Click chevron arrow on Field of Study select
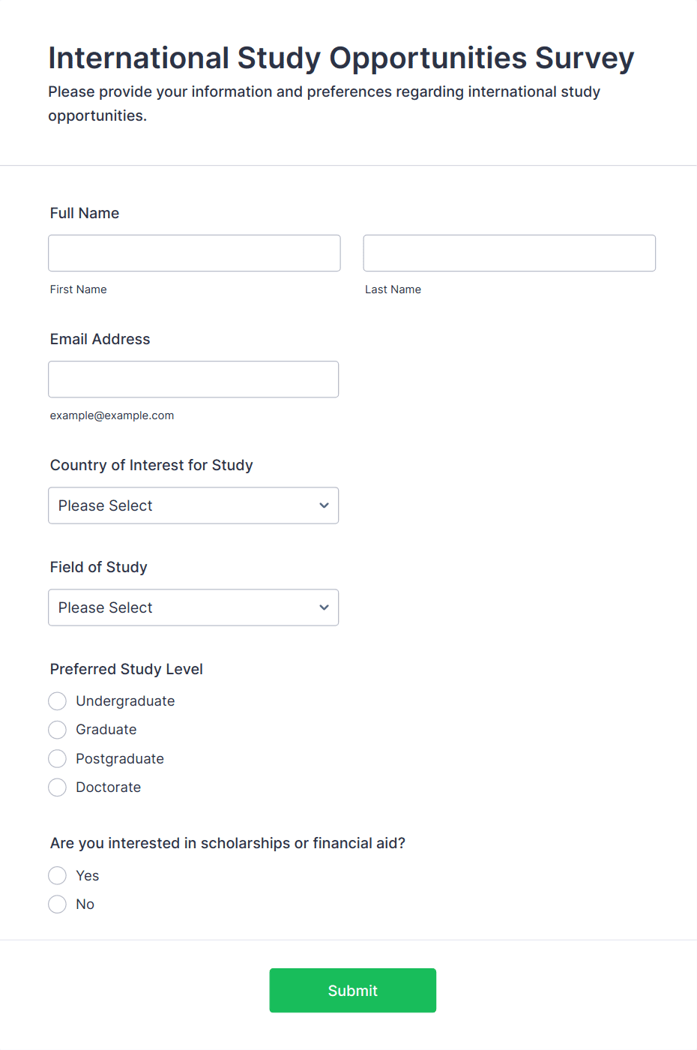 point(324,607)
